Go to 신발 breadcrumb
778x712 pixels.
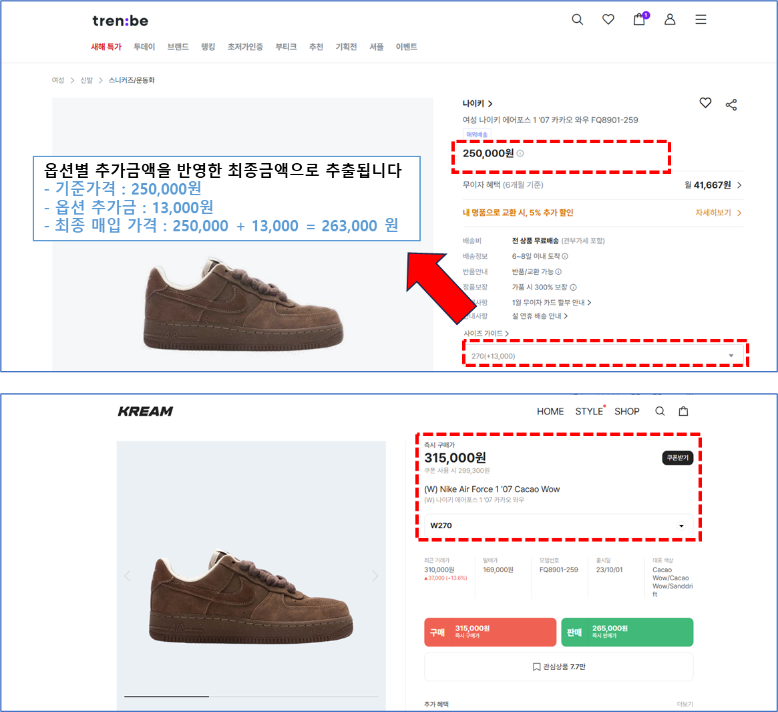pos(87,80)
